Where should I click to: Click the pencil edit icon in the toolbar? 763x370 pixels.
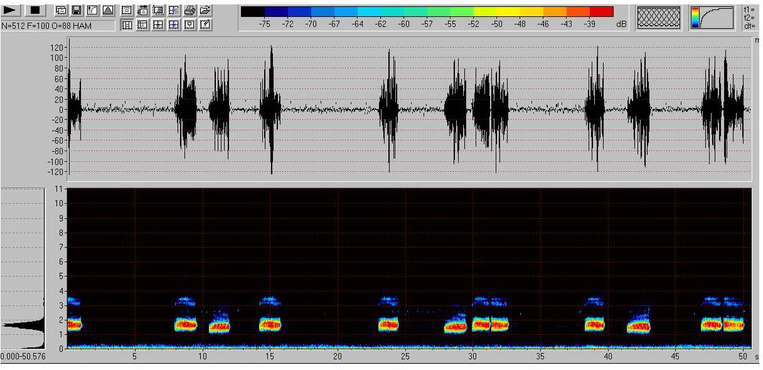205,25
